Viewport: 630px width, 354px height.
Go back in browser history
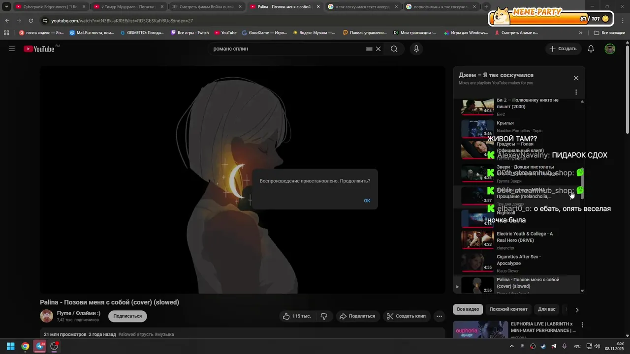7,21
